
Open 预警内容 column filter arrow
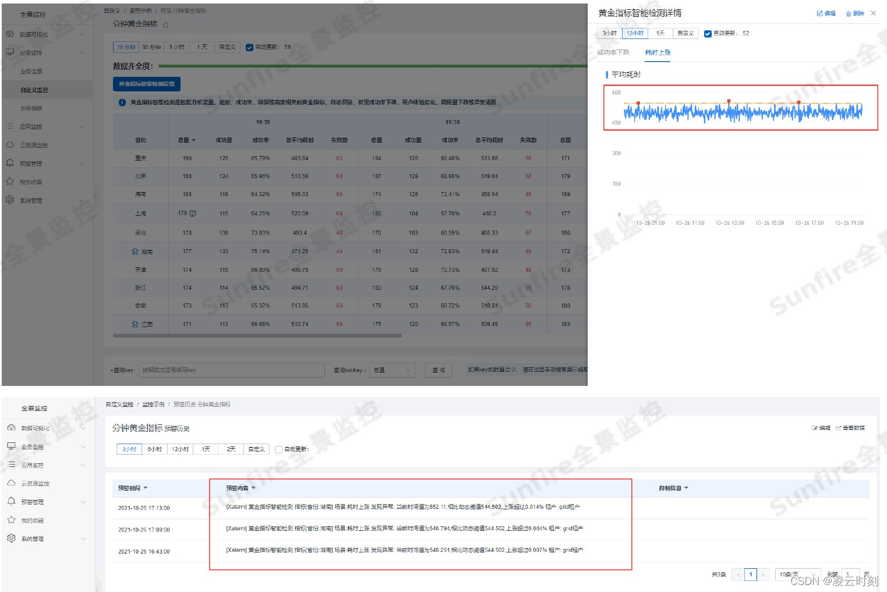(253, 488)
